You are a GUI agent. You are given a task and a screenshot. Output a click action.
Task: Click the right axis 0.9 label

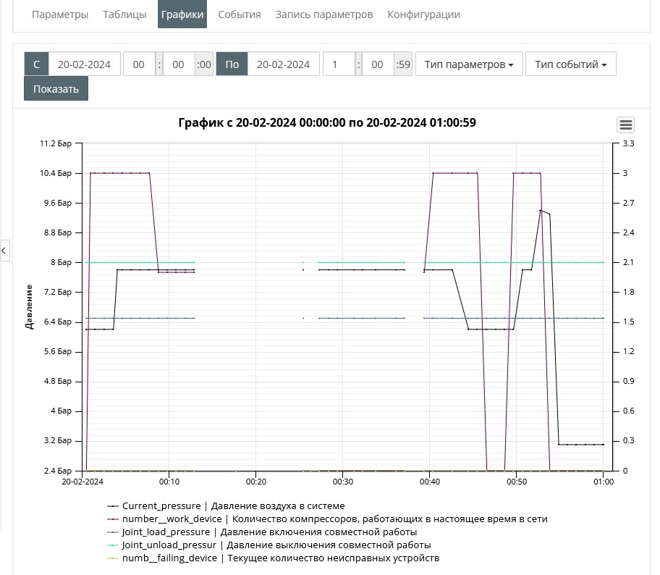[x=628, y=381]
